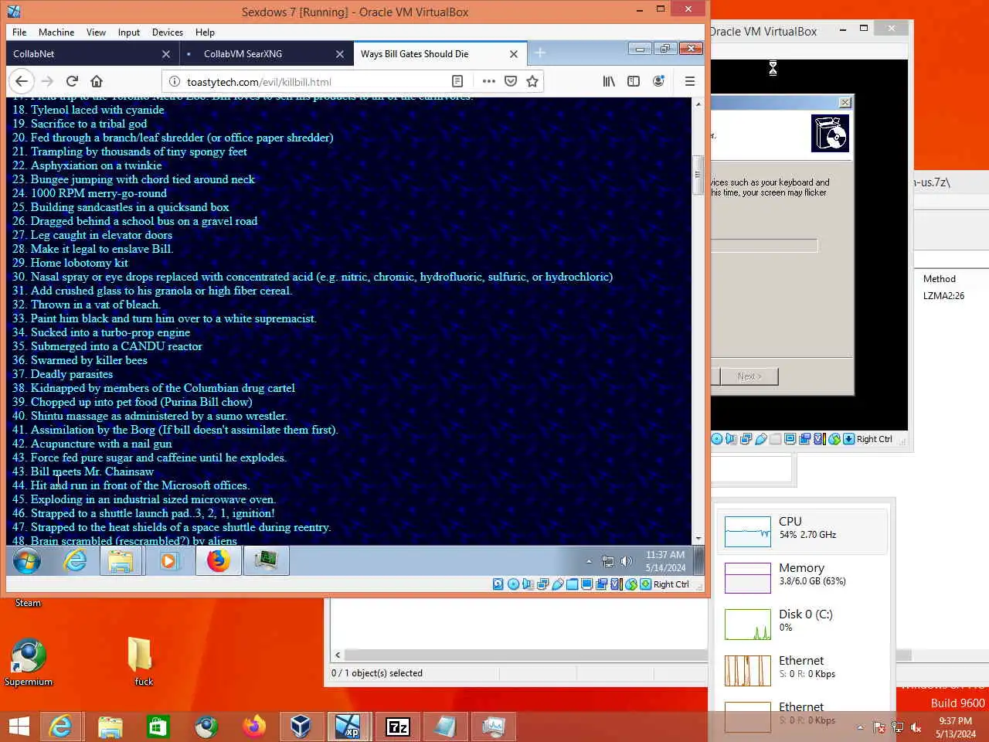Open Explorer folder in guest taskbar
The height and width of the screenshot is (742, 989).
tap(121, 560)
